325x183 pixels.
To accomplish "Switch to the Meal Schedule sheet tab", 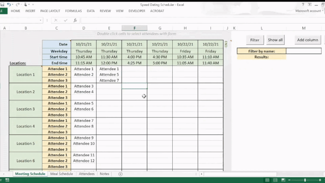I will [62, 174].
